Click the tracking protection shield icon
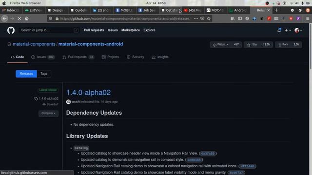 (51, 18)
